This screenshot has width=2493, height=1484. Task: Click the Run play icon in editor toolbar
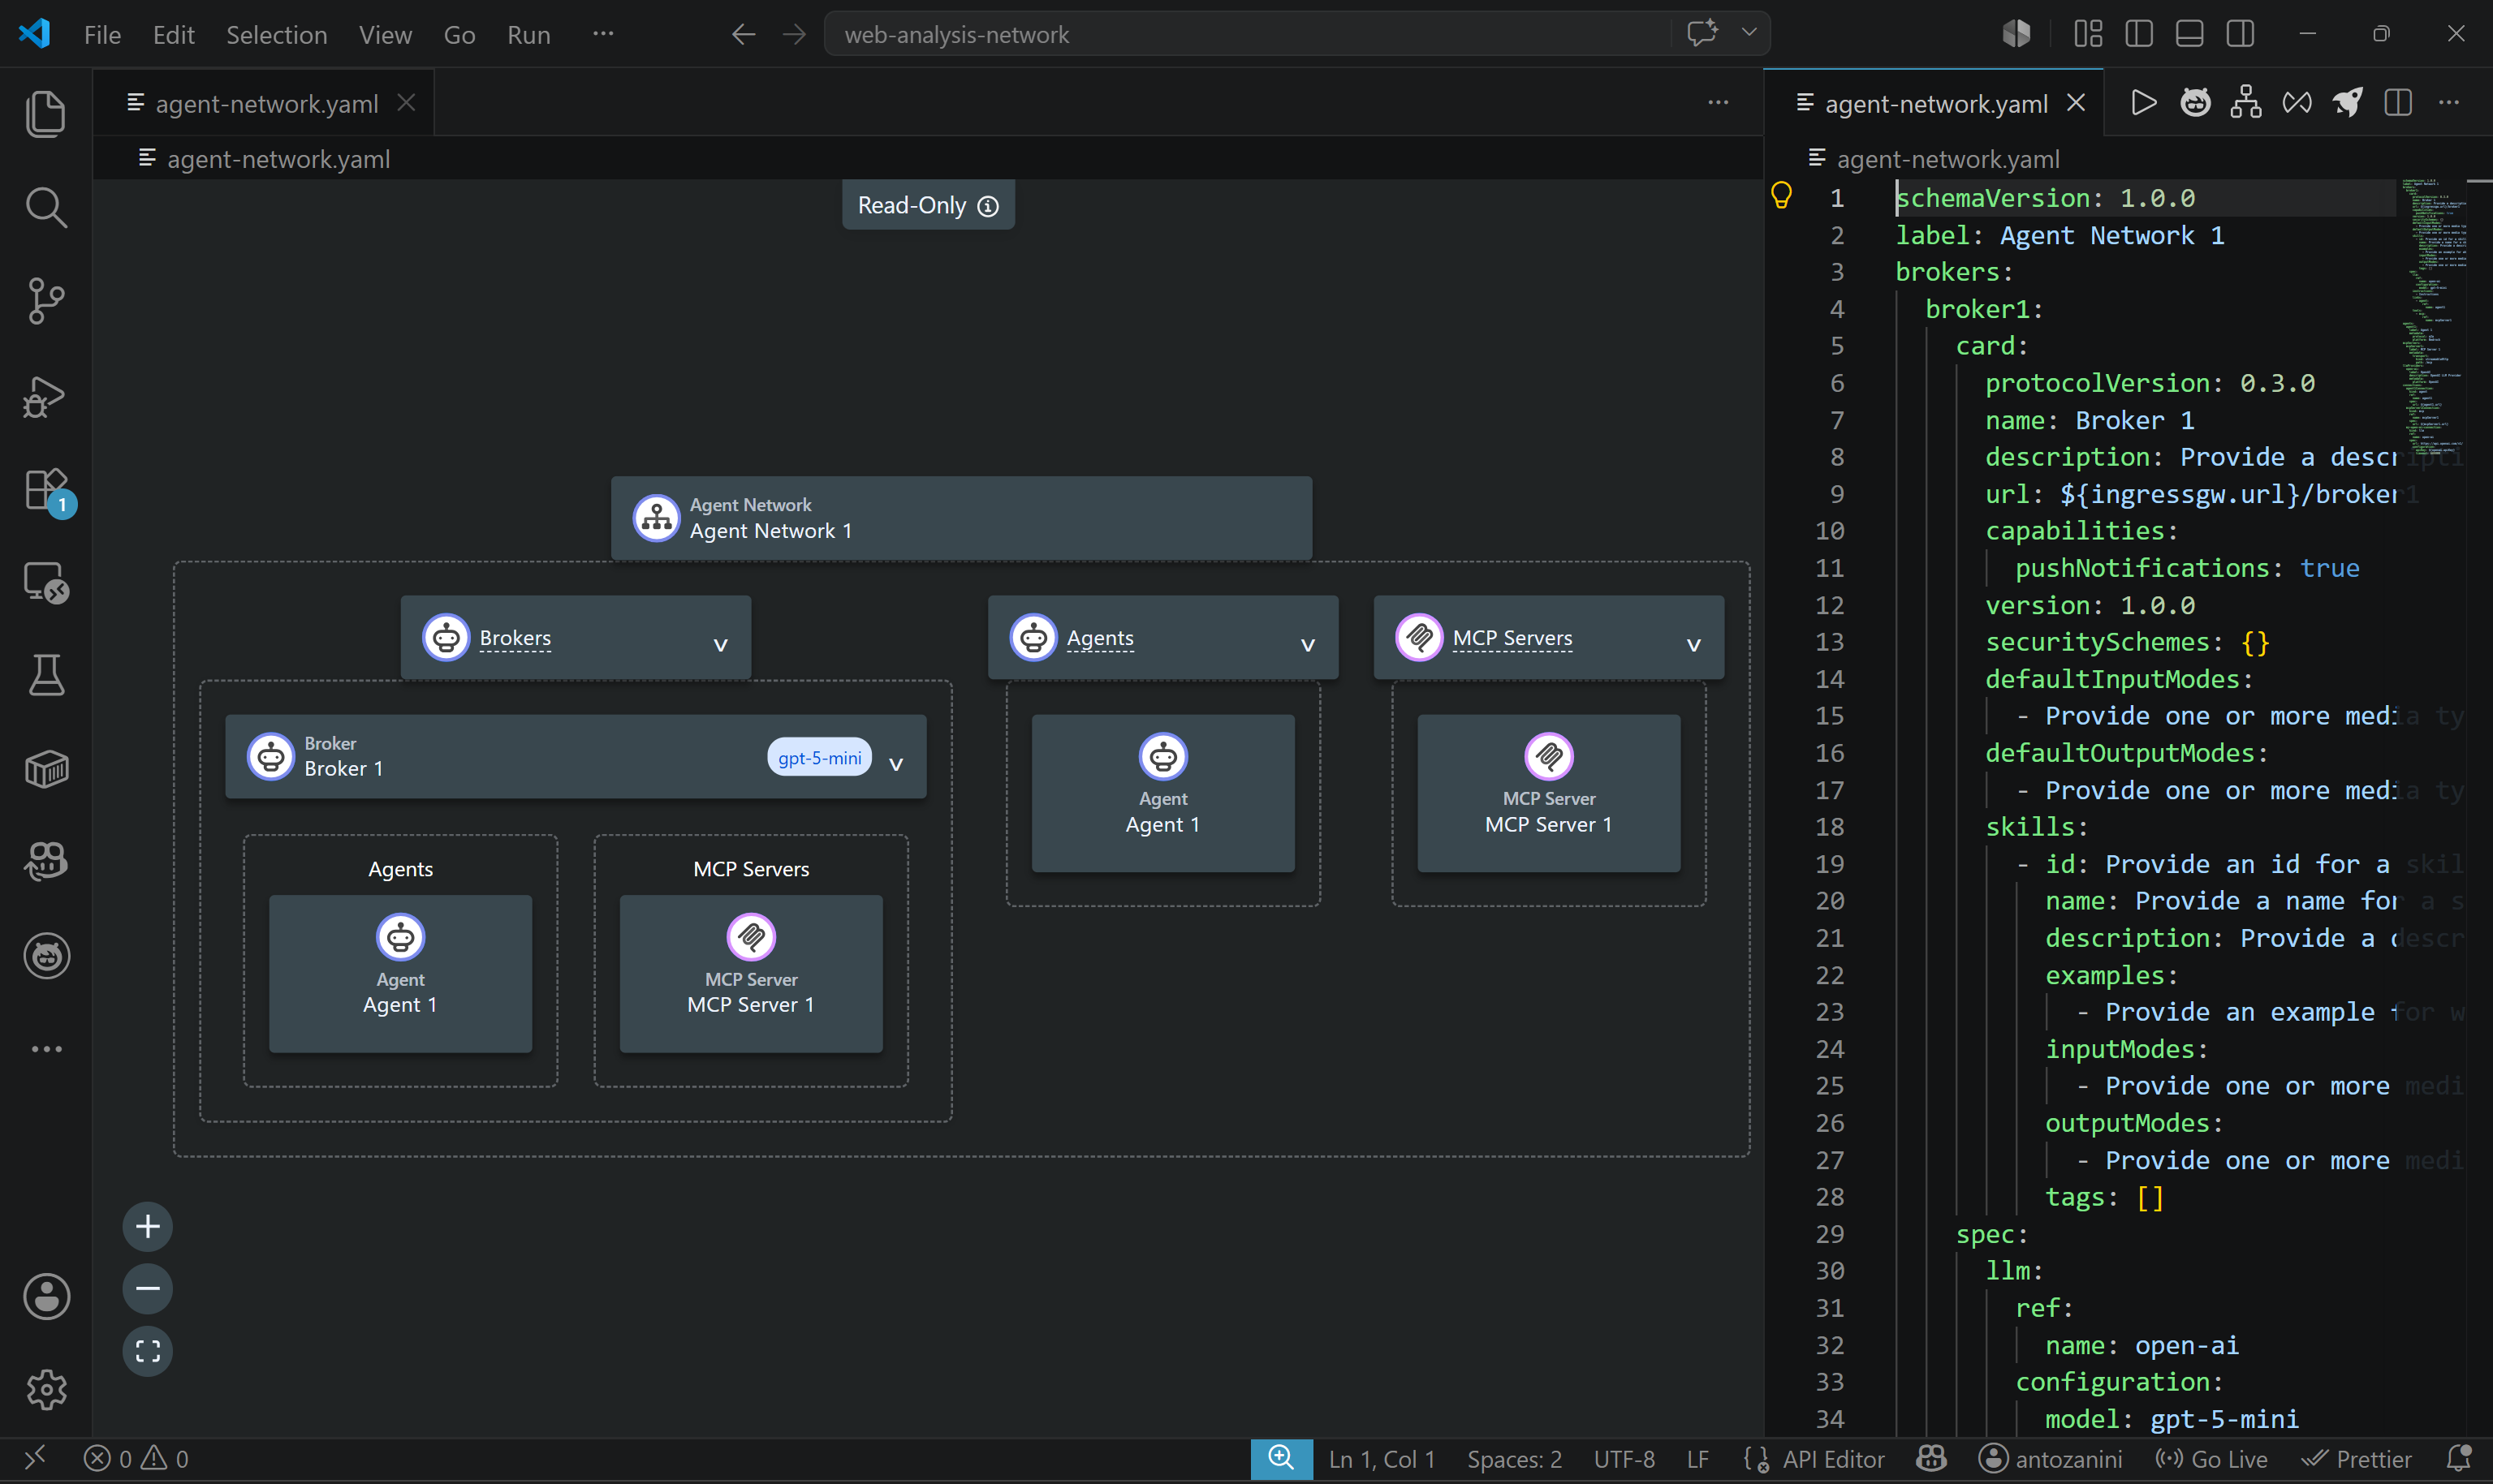pyautogui.click(x=2143, y=103)
